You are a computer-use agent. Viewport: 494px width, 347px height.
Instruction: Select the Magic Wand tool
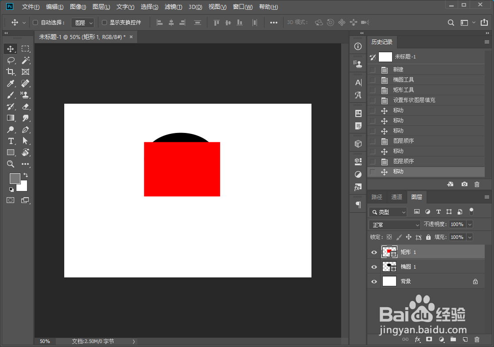[x=25, y=60]
